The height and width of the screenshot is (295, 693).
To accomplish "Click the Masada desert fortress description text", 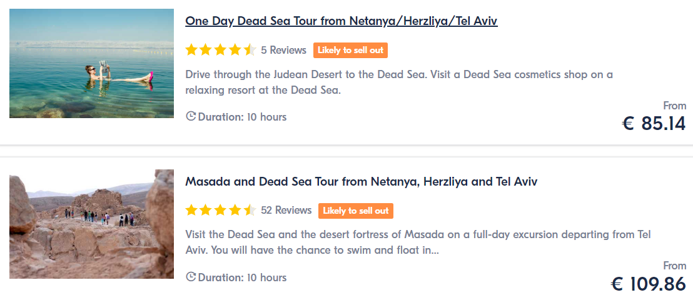I will tap(418, 242).
